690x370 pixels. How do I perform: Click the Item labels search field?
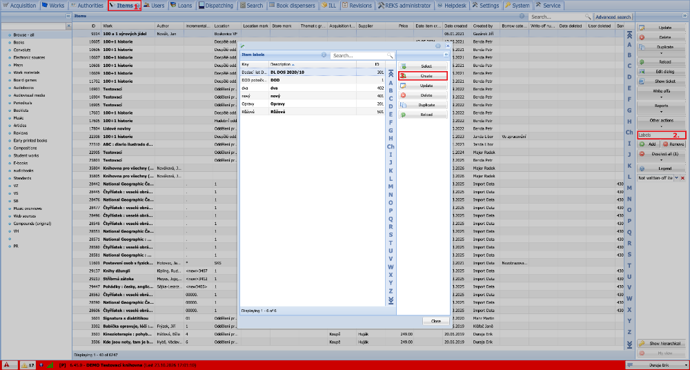(359, 55)
